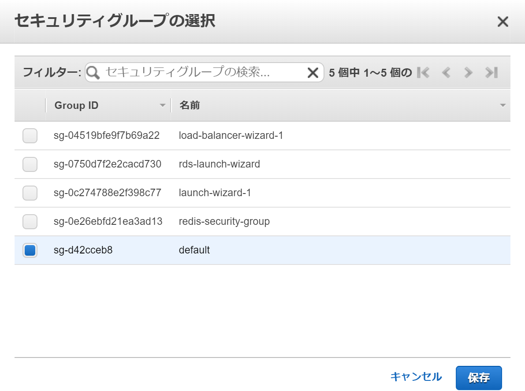
Task: Uncheck the default security group checkbox
Action: tap(30, 250)
